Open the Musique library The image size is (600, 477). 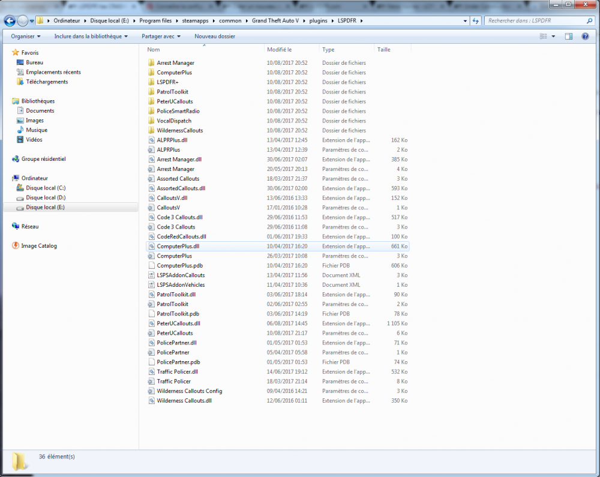click(x=37, y=130)
